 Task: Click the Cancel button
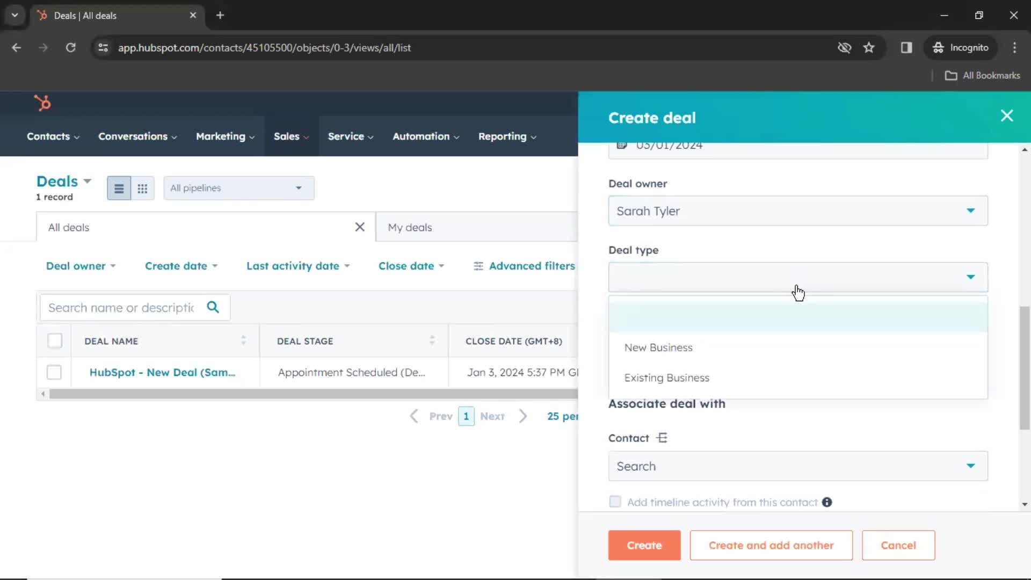(x=898, y=545)
